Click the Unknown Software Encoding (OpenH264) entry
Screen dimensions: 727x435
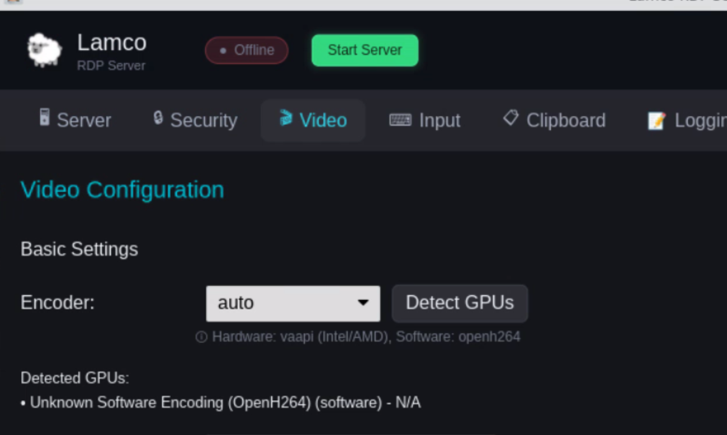point(221,402)
